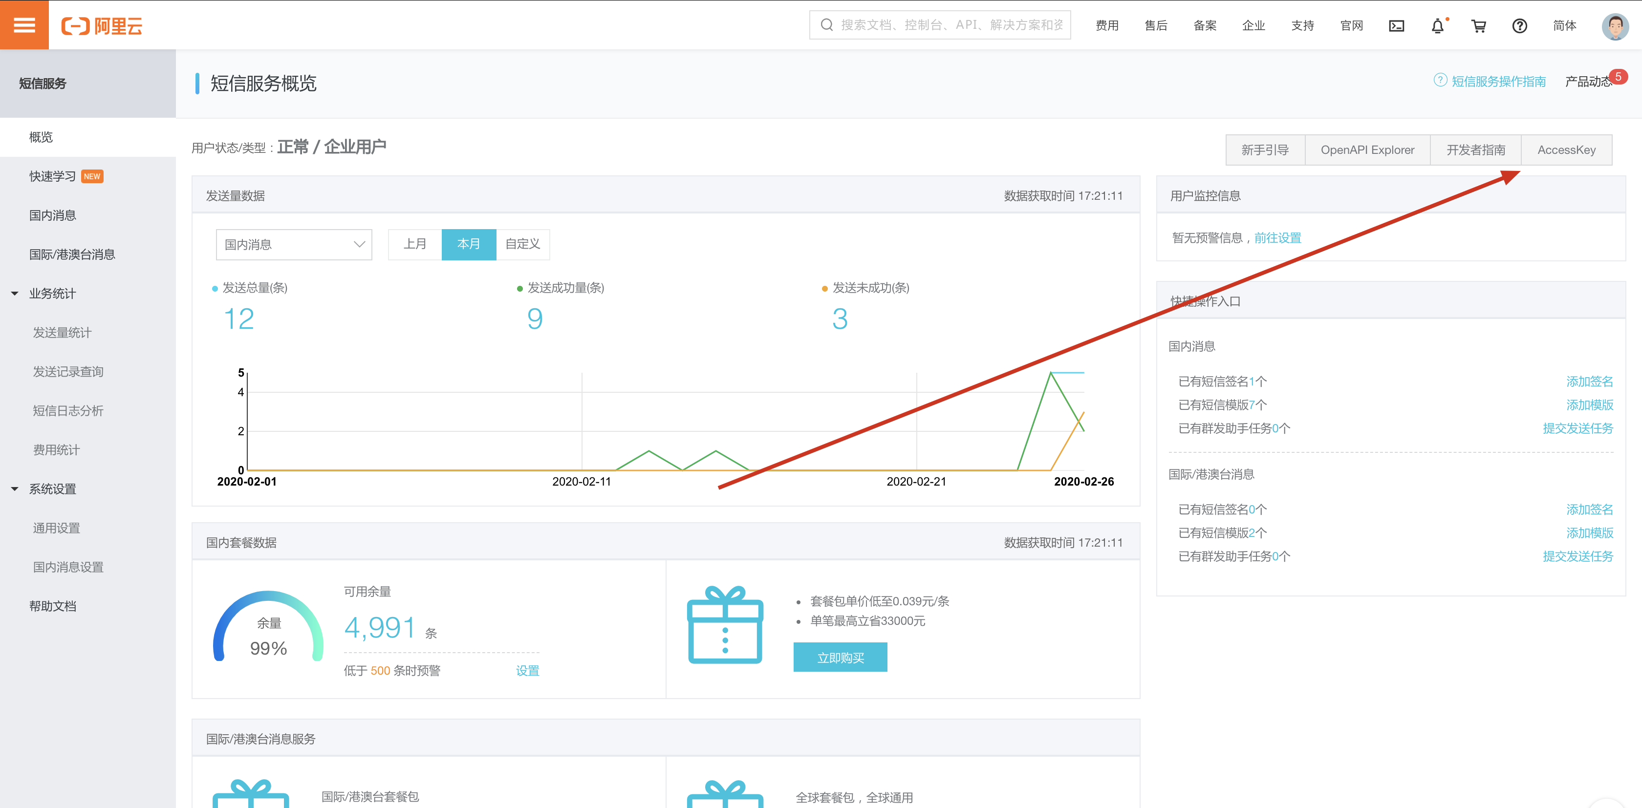Click the Alibaba Cloud logo

coord(102,25)
